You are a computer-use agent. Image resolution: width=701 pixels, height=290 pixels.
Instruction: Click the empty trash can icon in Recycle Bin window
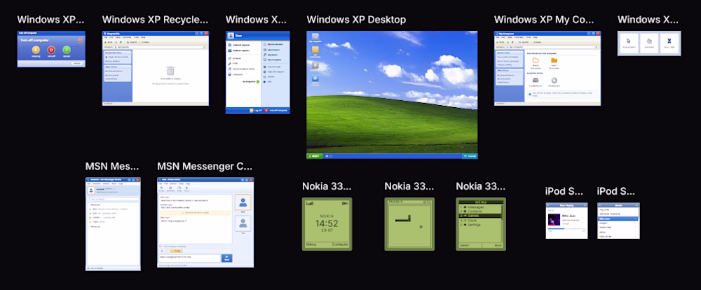170,71
